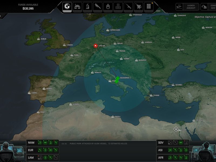This screenshot has width=216, height=162.
Task: Open the Research microscope tab
Action: click(87, 7)
